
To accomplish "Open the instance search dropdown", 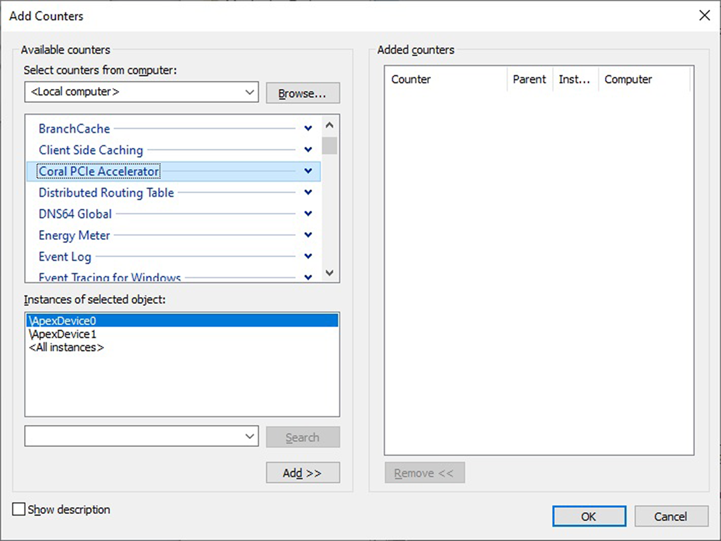I will pos(249,436).
